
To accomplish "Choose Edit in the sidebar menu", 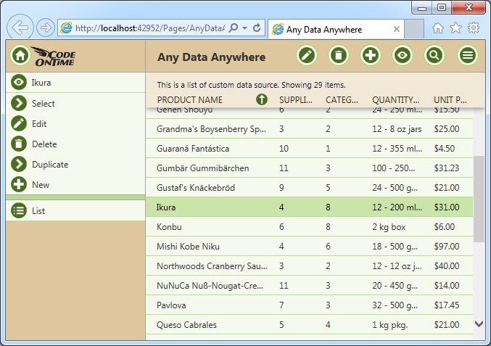I will [39, 124].
